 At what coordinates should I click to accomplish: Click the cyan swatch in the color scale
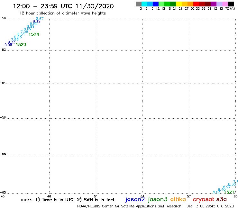click(144, 4)
